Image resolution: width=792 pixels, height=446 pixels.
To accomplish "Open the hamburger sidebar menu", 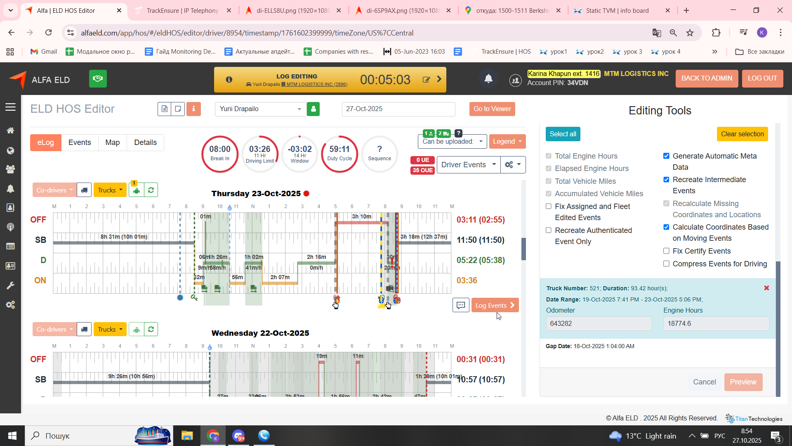I will (x=10, y=107).
